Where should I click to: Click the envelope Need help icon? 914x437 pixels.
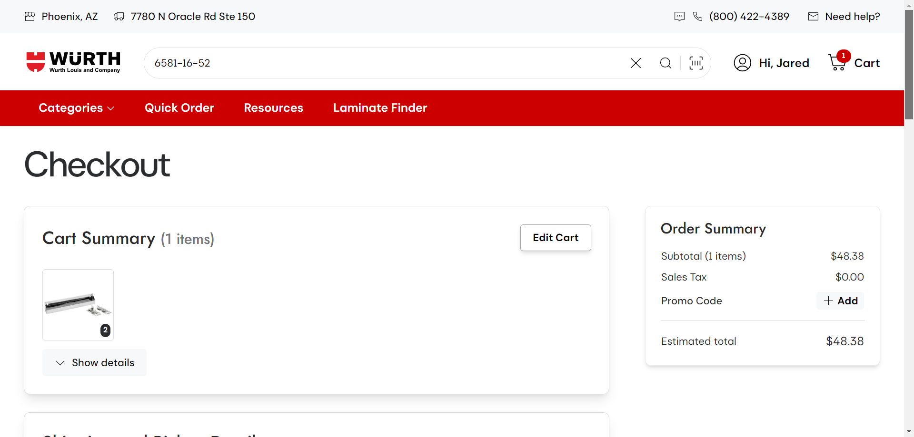point(813,17)
